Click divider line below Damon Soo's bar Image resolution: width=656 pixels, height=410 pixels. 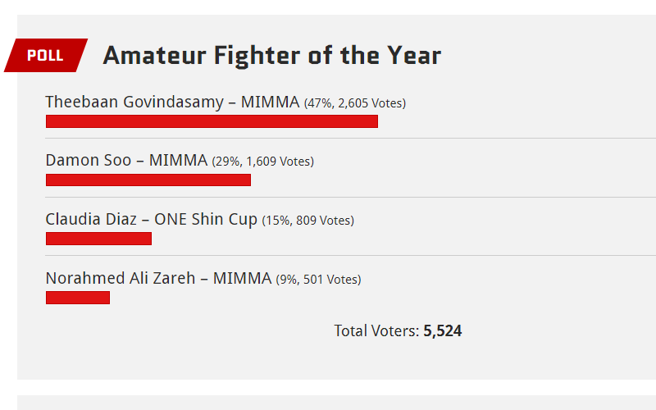[x=351, y=197]
